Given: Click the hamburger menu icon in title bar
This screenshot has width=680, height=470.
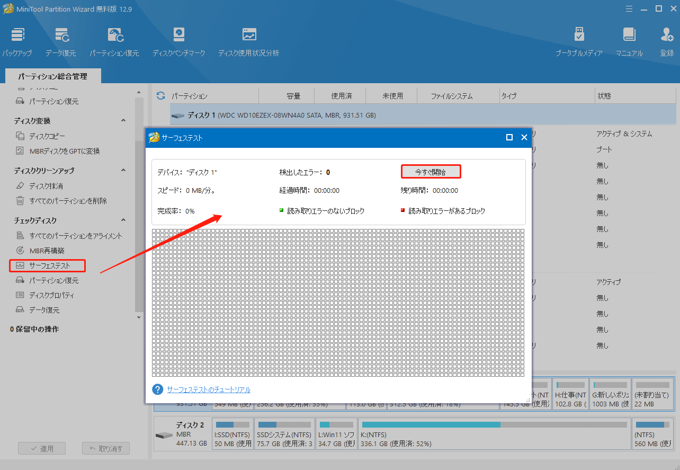Looking at the screenshot, I should coord(629,8).
